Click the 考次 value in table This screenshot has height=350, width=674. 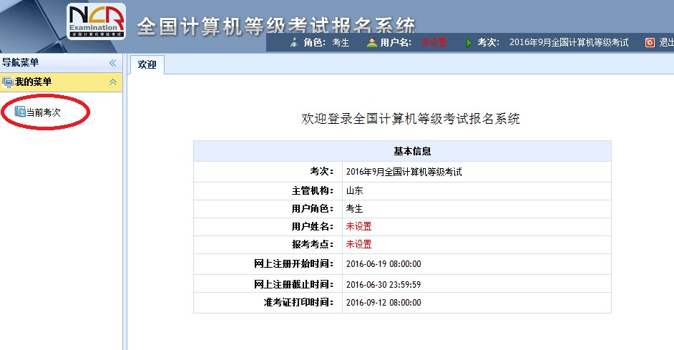click(x=404, y=172)
